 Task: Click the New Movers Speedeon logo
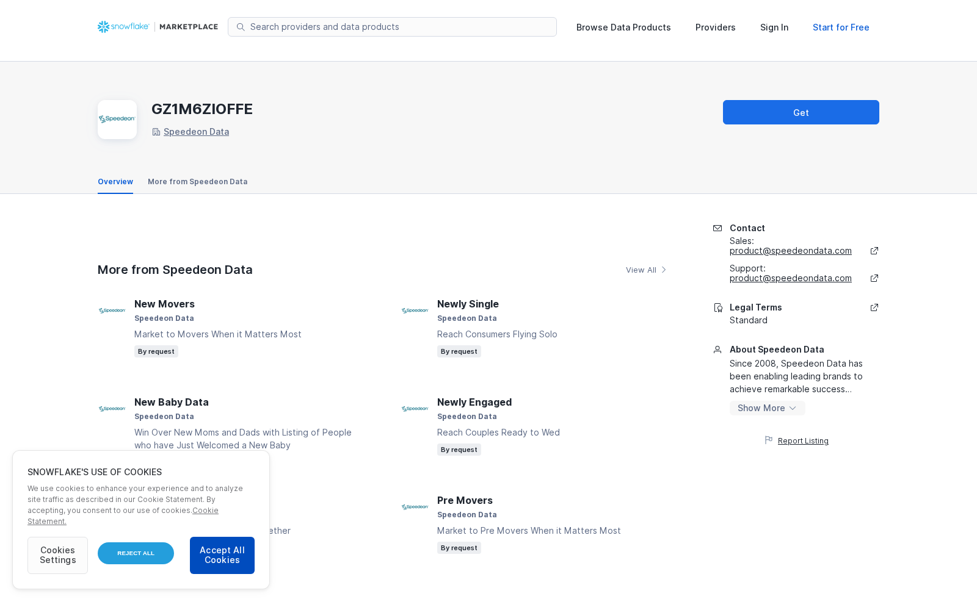112,310
